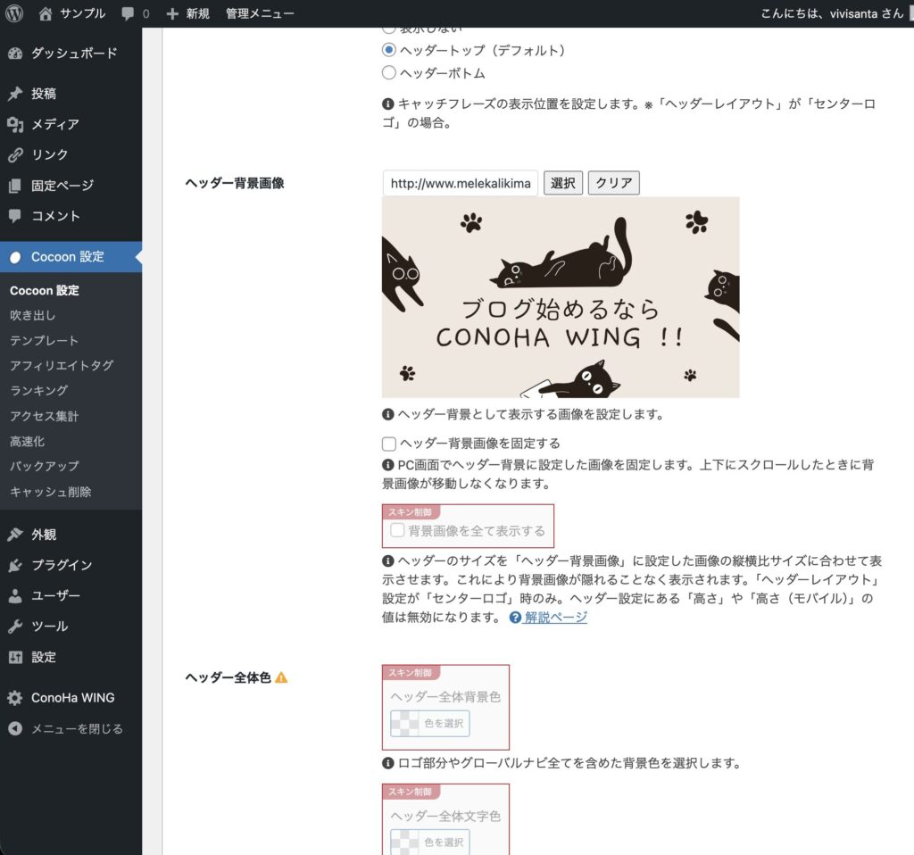The height and width of the screenshot is (855, 914).
Task: Open Posts via the pushpin icon
Action: [15, 94]
